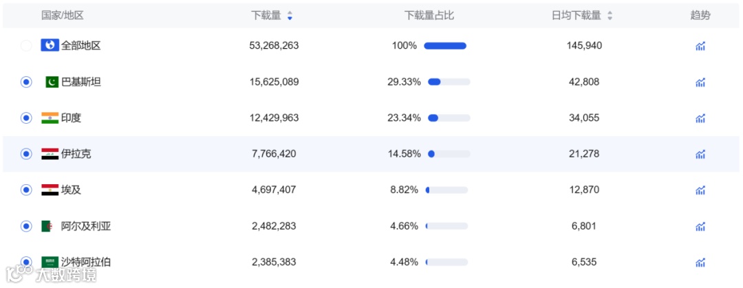Click the trend icon for 埃及
Image resolution: width=743 pixels, height=288 pixels.
(x=700, y=190)
